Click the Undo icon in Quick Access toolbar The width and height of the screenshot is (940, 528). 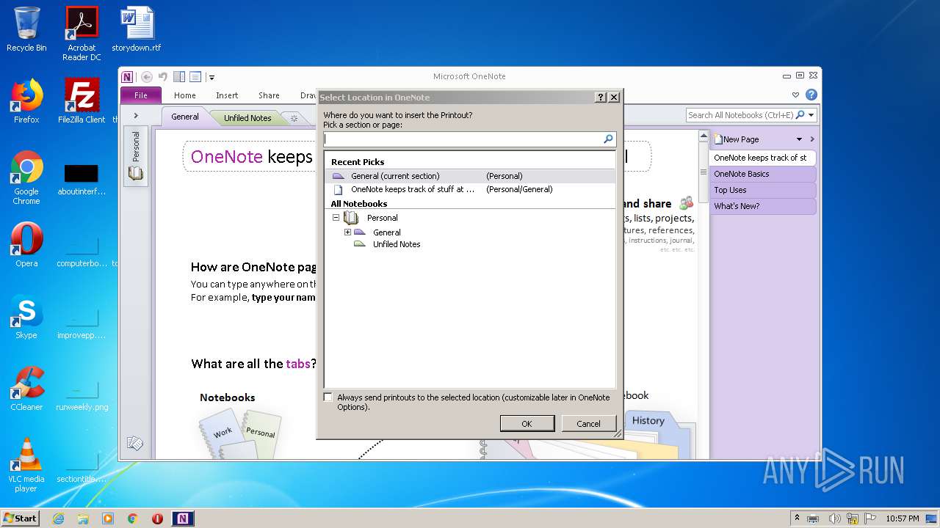[163, 76]
